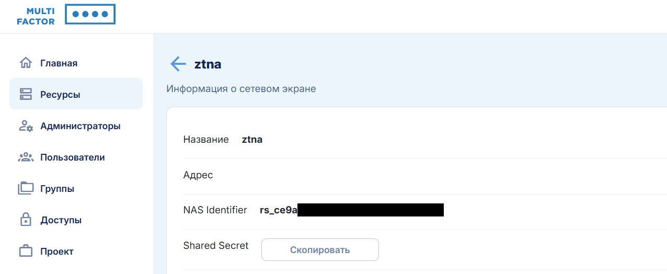The height and width of the screenshot is (274, 667).
Task: Click the house icon beside Главная
Action: coord(26,63)
